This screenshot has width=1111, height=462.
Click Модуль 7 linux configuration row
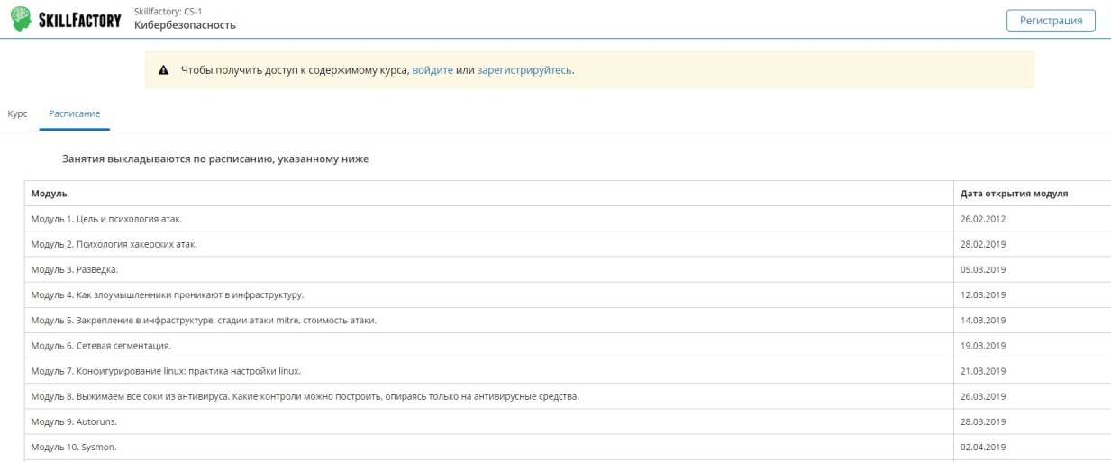click(x=166, y=371)
